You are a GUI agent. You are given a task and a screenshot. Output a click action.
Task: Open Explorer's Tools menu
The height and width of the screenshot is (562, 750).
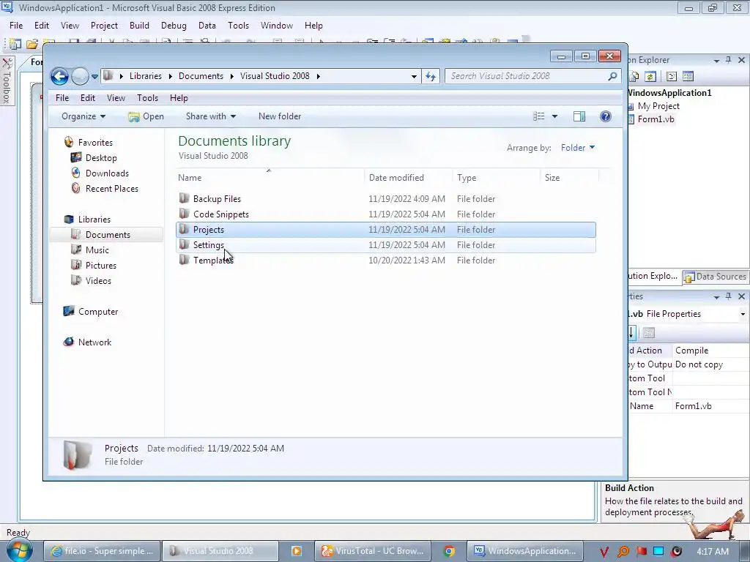tap(147, 98)
